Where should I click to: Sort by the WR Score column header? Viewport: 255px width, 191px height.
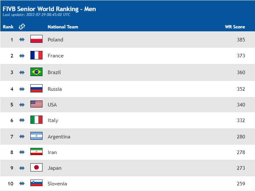[x=235, y=27]
